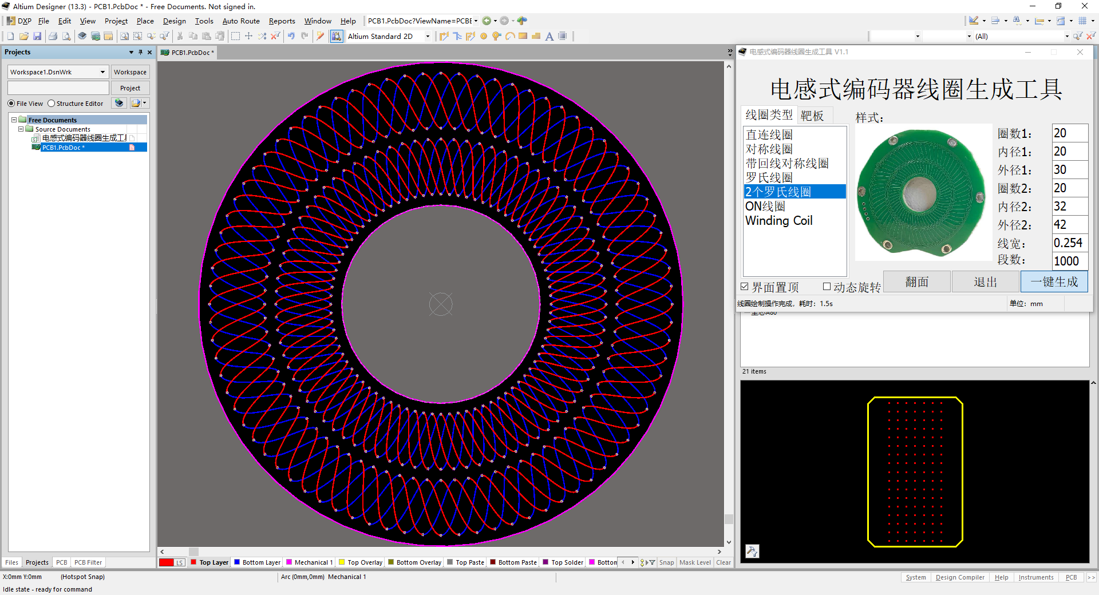Click the Undo arrow icon
The height and width of the screenshot is (595, 1099).
(291, 36)
